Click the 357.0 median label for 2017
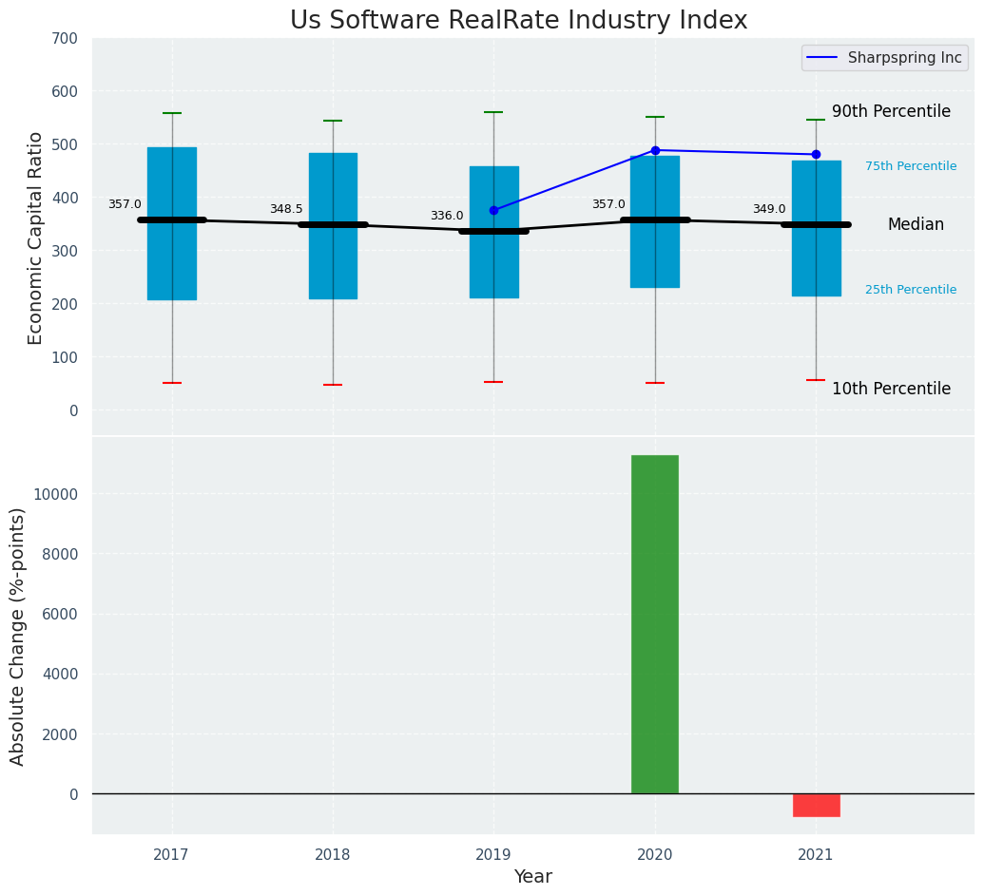Screen dimensions: 984x895 (125, 204)
